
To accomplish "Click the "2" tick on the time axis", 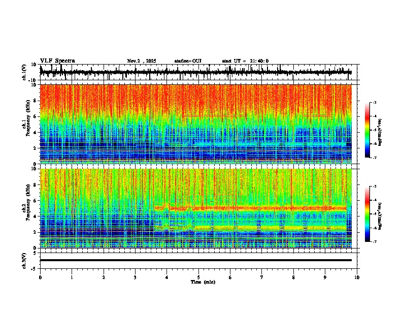I will (x=104, y=277).
